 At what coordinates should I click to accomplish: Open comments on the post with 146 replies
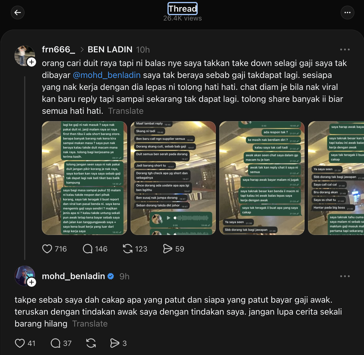point(88,249)
